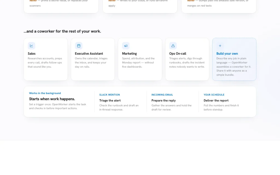Click the Executive Assistant calendar icon

pos(78,46)
